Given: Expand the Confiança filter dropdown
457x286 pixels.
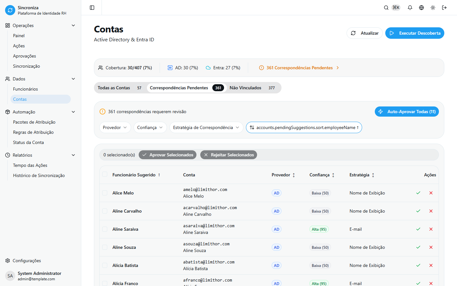Looking at the screenshot, I should 150,127.
